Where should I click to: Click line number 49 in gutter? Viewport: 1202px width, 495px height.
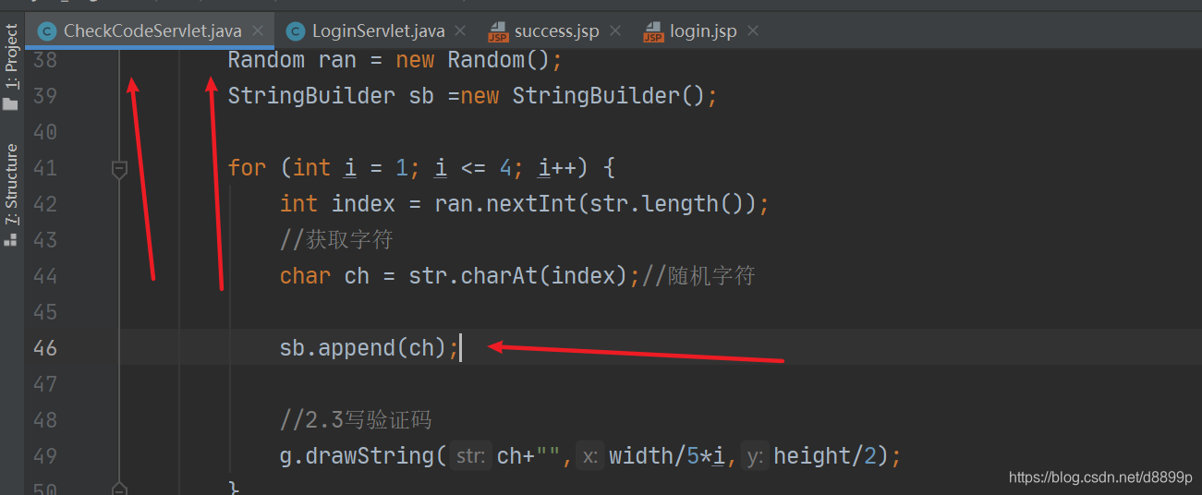coord(44,456)
